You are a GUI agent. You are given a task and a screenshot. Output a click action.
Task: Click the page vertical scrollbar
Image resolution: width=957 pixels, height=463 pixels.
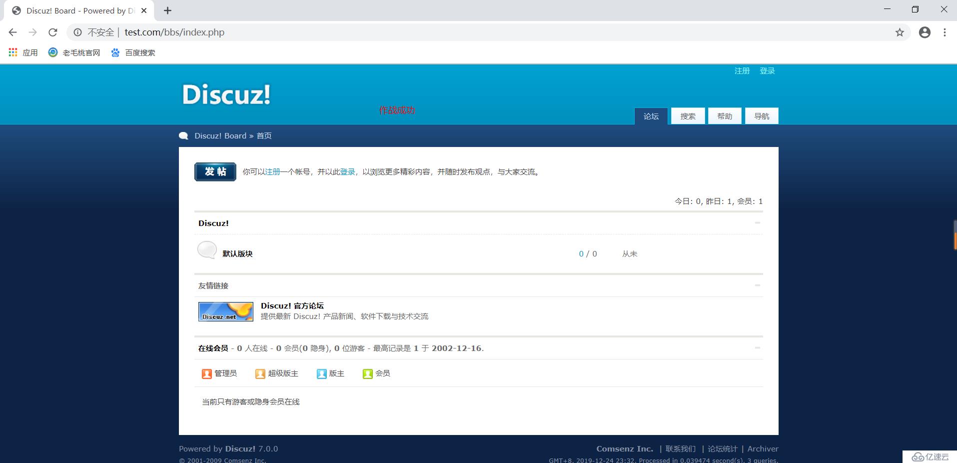[x=955, y=235]
